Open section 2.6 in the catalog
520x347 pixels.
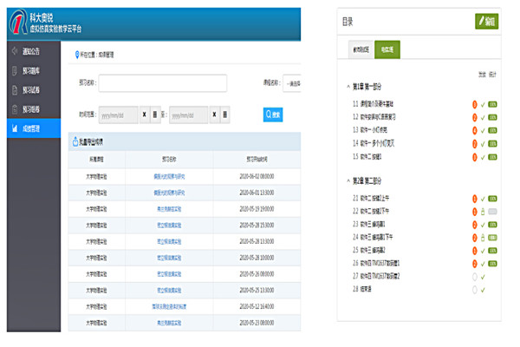tap(376, 264)
